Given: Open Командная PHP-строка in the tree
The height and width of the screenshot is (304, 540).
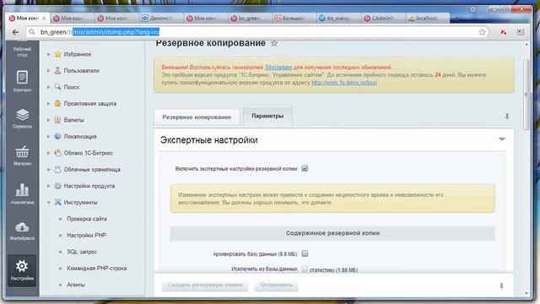Looking at the screenshot, I should 96,269.
